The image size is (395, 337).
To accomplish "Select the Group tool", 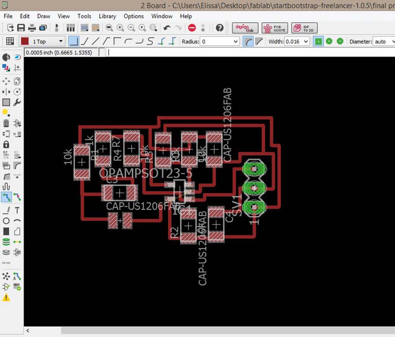I will pyautogui.click(x=6, y=102).
